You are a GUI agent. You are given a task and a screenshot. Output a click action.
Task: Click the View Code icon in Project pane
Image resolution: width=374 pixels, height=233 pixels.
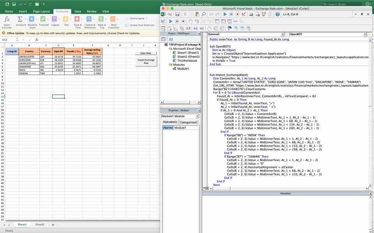[x=163, y=39]
